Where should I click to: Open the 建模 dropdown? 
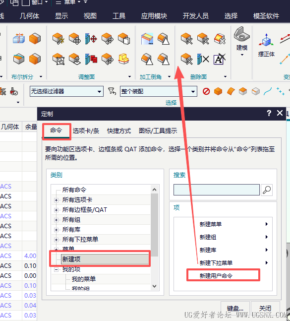(242, 55)
